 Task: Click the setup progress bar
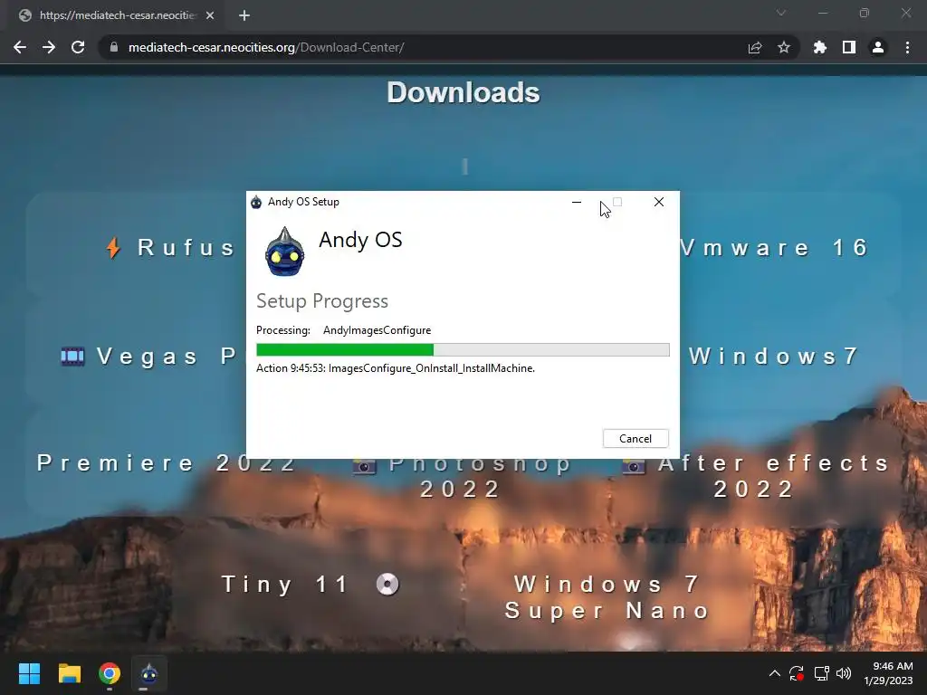click(463, 350)
